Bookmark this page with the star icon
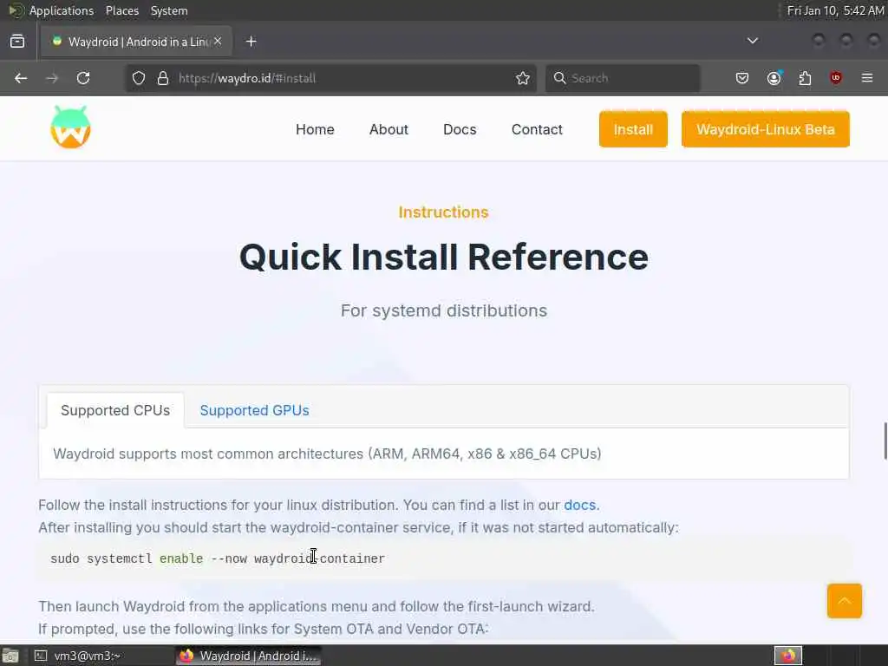 [x=523, y=78]
